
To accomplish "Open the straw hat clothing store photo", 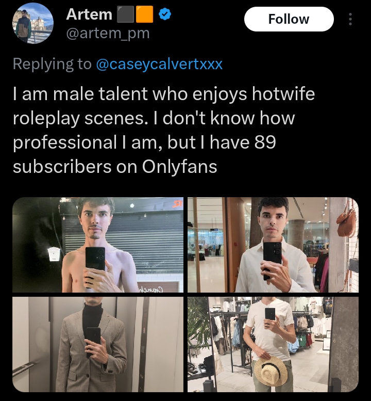I will (273, 344).
